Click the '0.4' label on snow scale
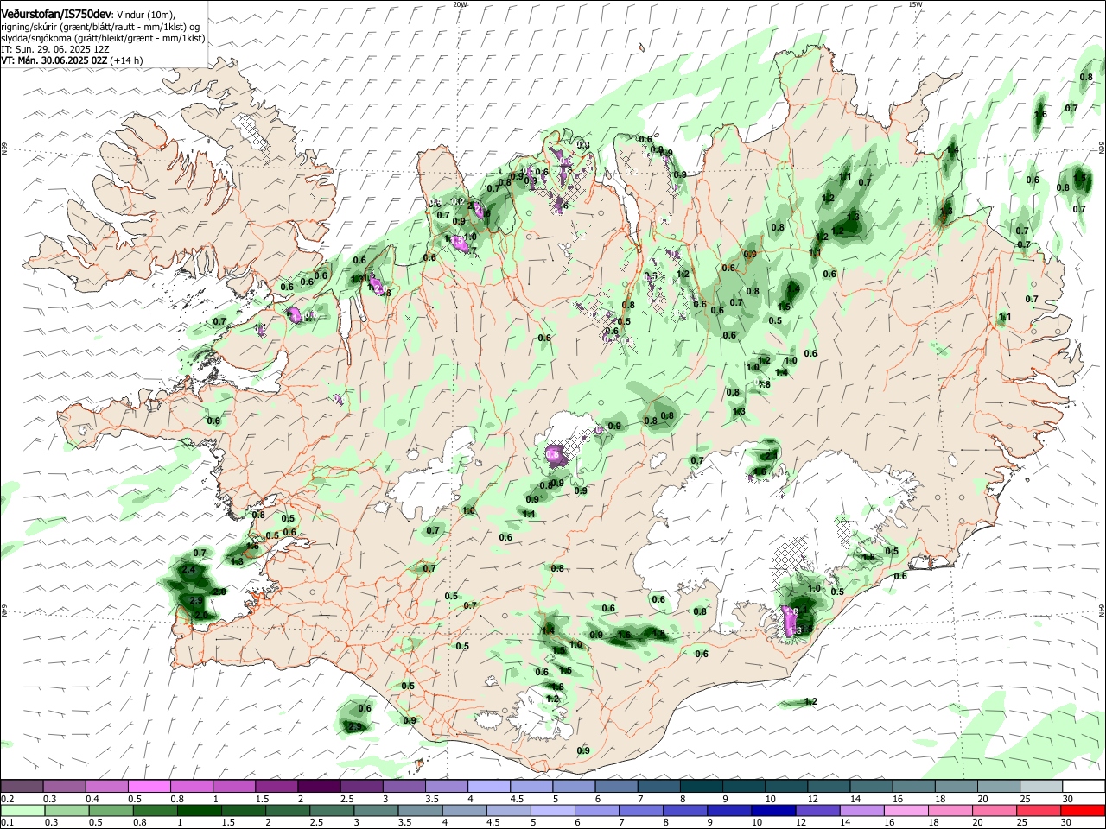This screenshot has width=1106, height=829. pos(92,799)
